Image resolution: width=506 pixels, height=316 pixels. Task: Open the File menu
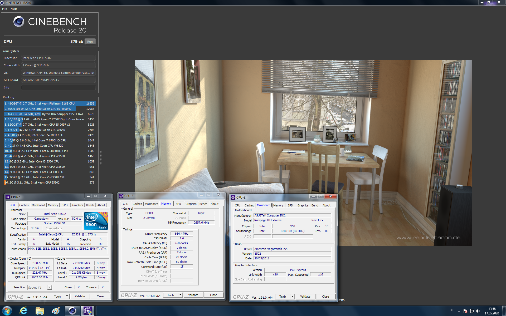4,9
